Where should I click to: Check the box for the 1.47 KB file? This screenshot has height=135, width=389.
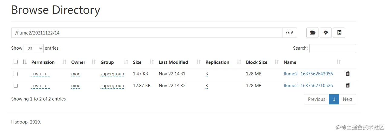pos(16,74)
